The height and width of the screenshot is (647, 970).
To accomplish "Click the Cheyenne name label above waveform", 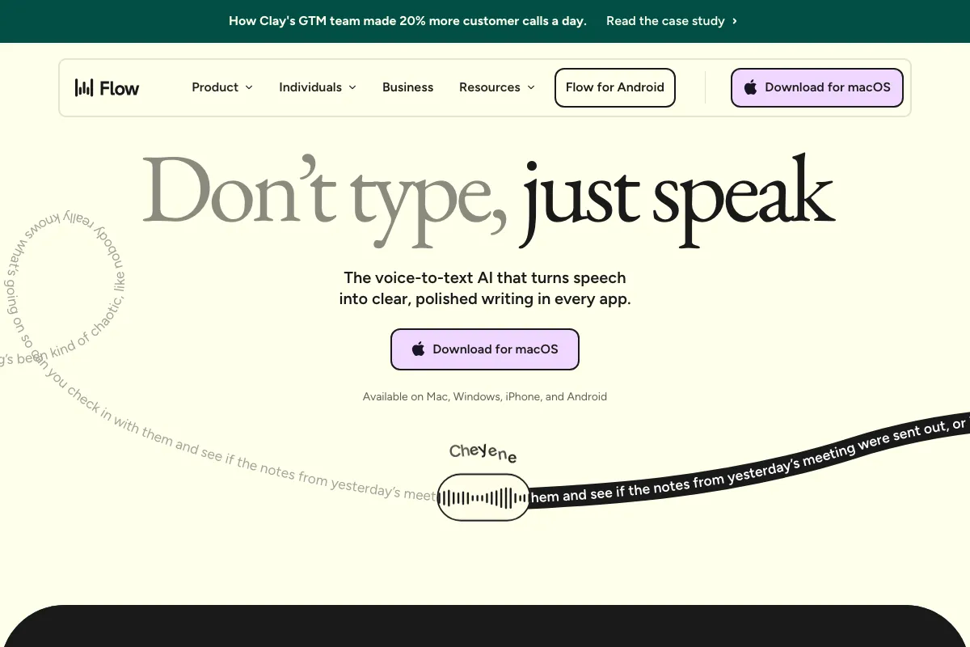I will click(483, 453).
